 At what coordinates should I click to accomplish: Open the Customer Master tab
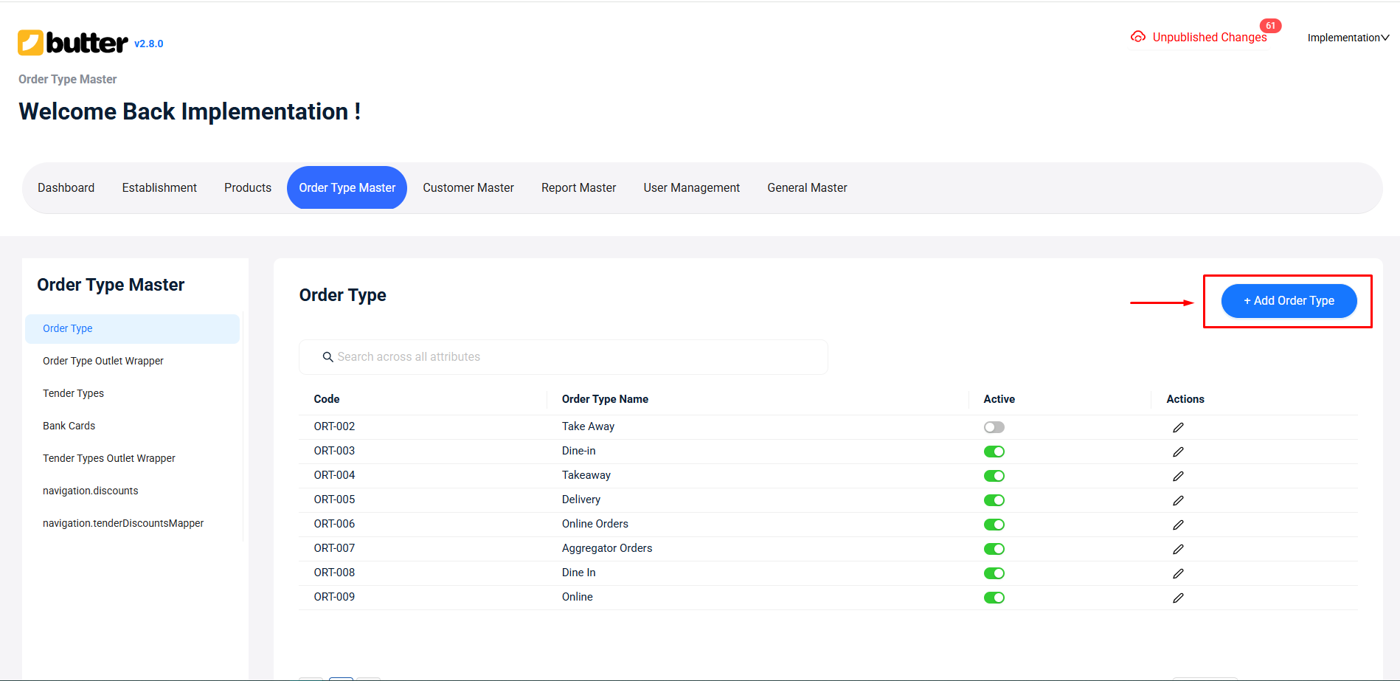click(x=468, y=188)
